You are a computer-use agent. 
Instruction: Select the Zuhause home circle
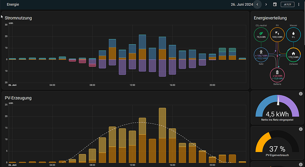click(294, 55)
